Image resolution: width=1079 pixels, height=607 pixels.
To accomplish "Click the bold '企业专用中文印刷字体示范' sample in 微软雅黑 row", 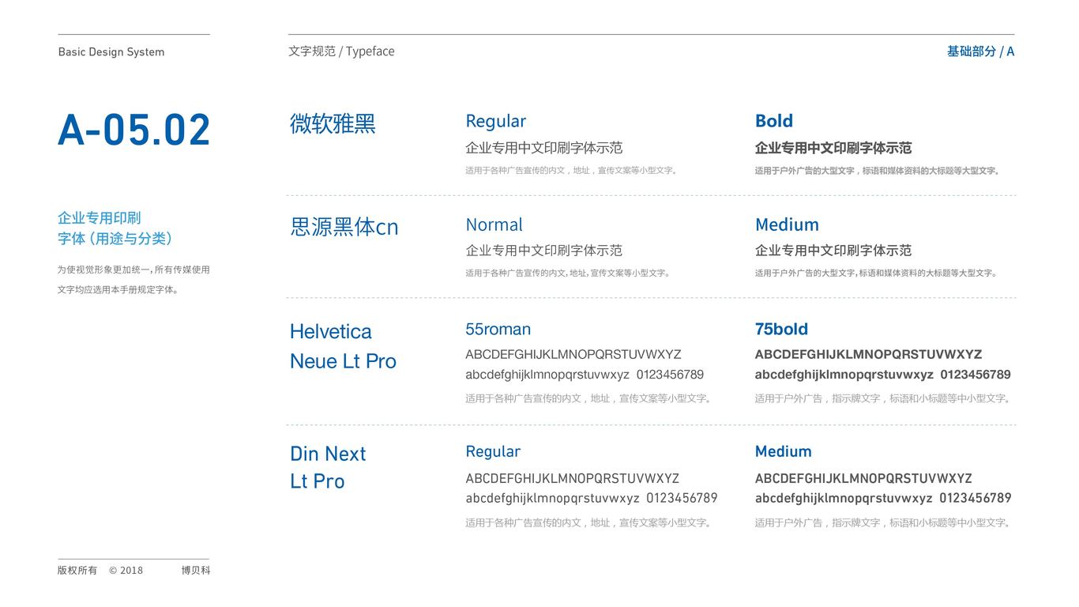I will point(833,148).
